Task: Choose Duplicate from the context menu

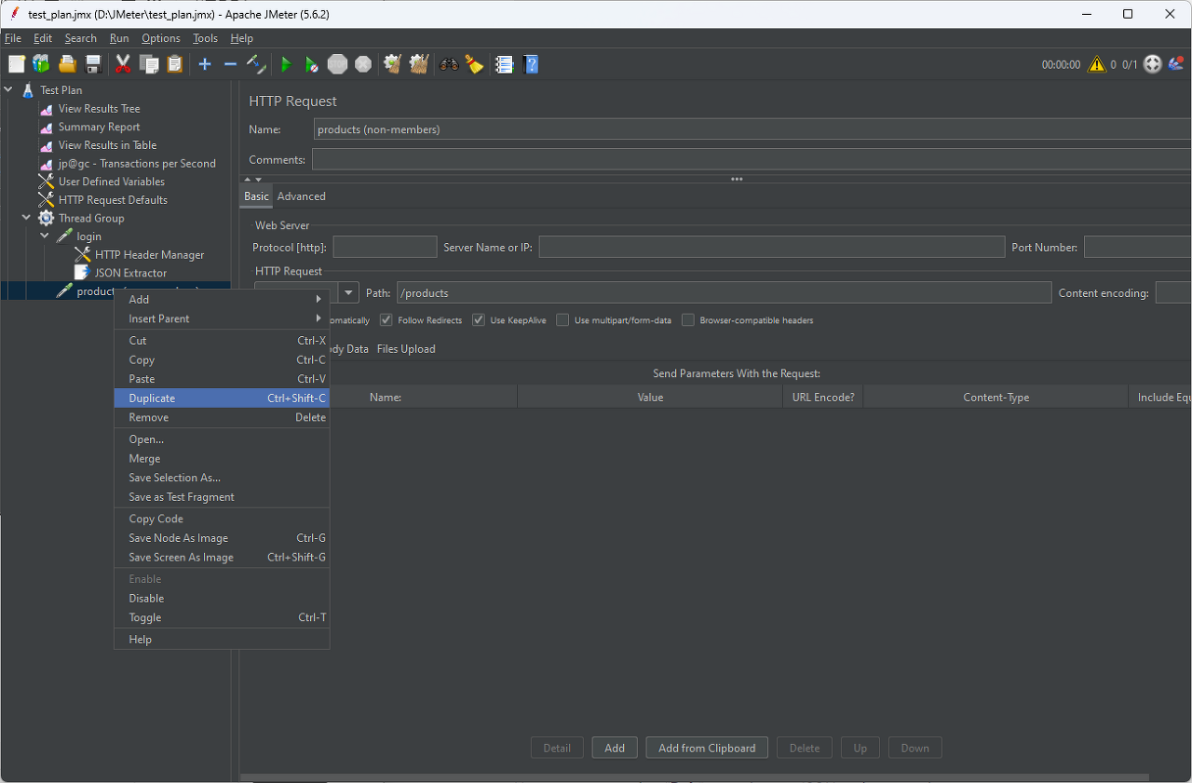Action: [x=222, y=398]
